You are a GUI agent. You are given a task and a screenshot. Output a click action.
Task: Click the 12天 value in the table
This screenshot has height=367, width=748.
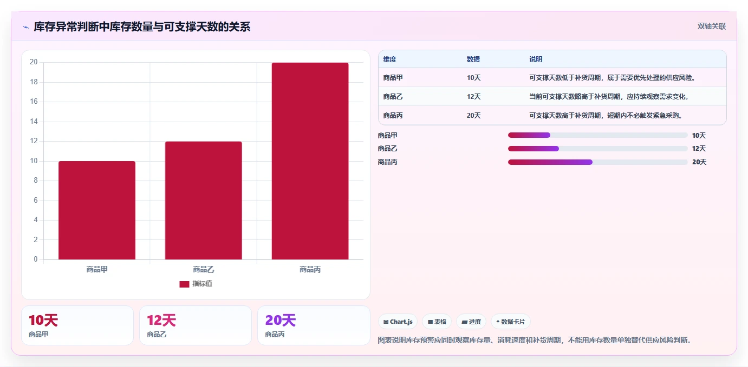click(x=473, y=97)
